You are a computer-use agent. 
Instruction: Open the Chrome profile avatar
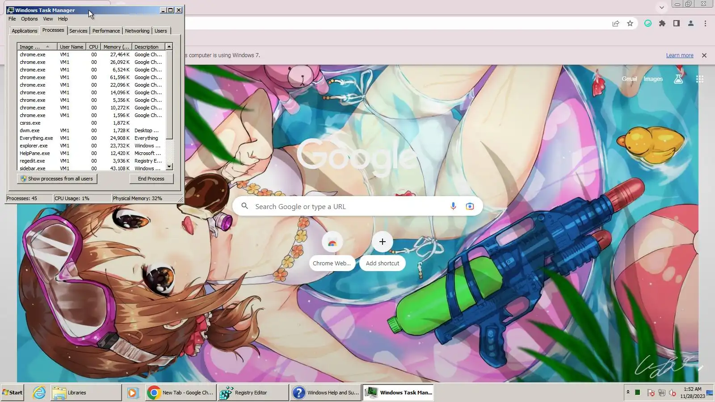tap(691, 24)
